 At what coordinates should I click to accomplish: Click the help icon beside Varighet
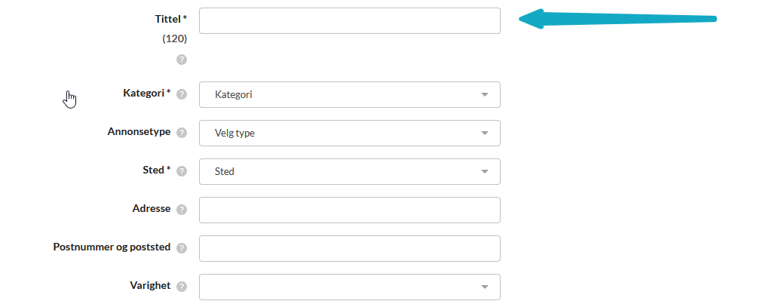(x=182, y=287)
